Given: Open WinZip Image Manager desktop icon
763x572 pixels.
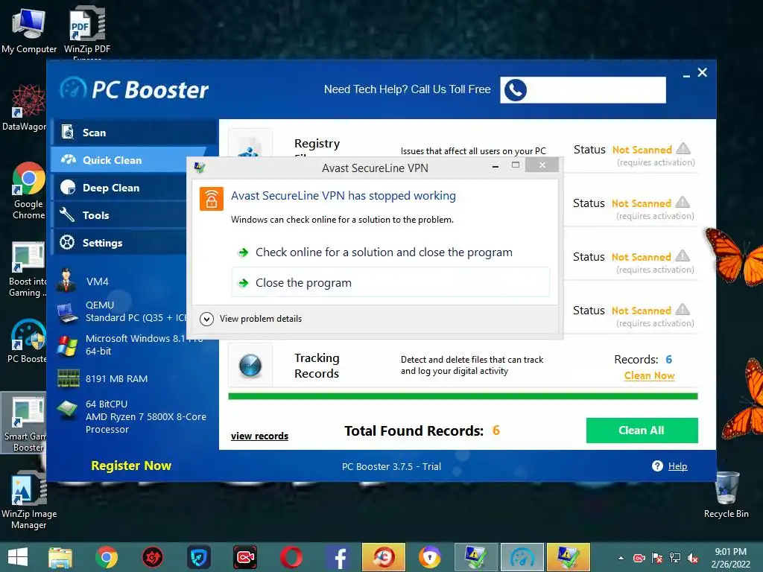Looking at the screenshot, I should [x=29, y=501].
